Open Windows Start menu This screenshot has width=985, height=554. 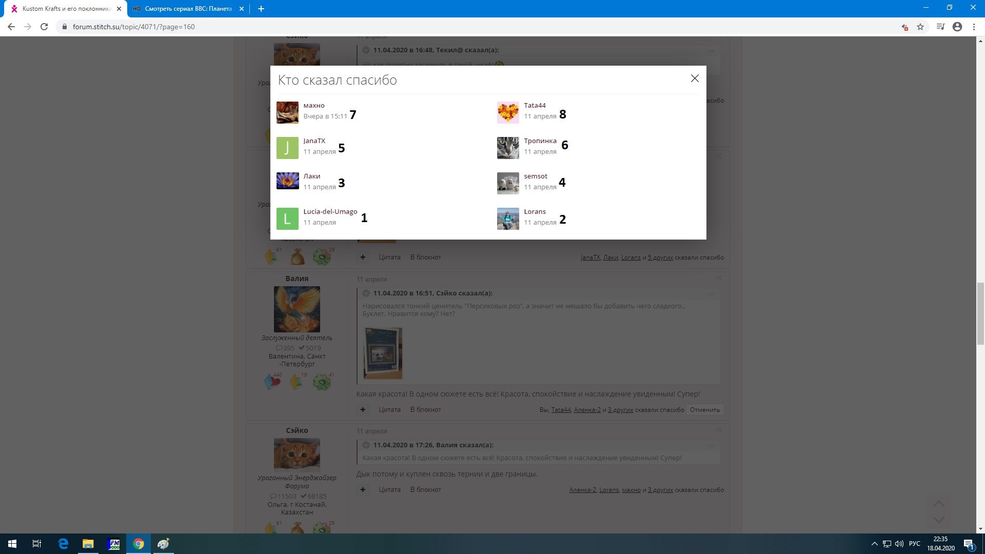click(12, 544)
